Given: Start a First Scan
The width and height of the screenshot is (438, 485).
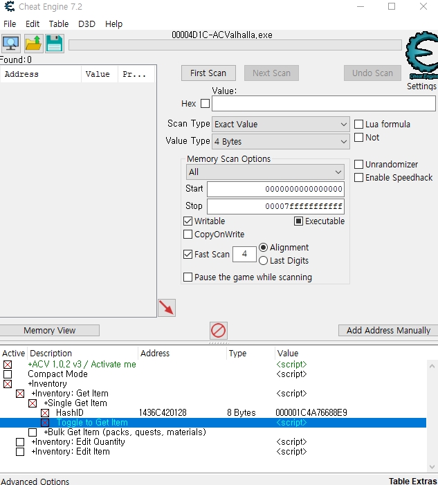Looking at the screenshot, I should [x=208, y=73].
